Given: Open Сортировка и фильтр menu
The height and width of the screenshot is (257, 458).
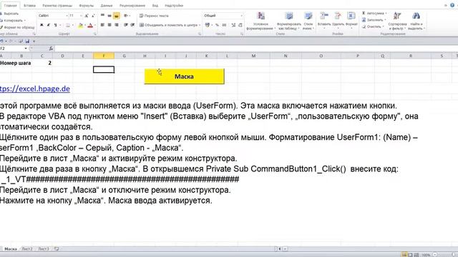Looking at the screenshot, I should point(397,21).
